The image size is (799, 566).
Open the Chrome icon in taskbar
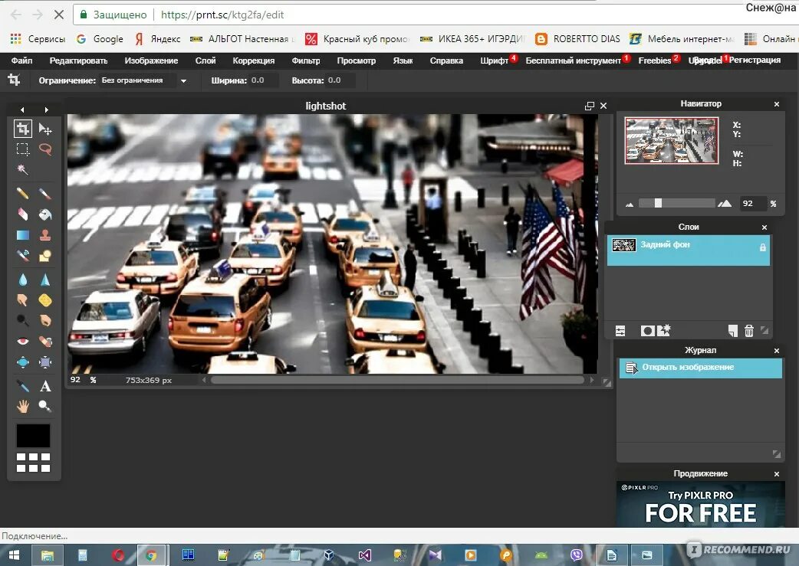[151, 555]
